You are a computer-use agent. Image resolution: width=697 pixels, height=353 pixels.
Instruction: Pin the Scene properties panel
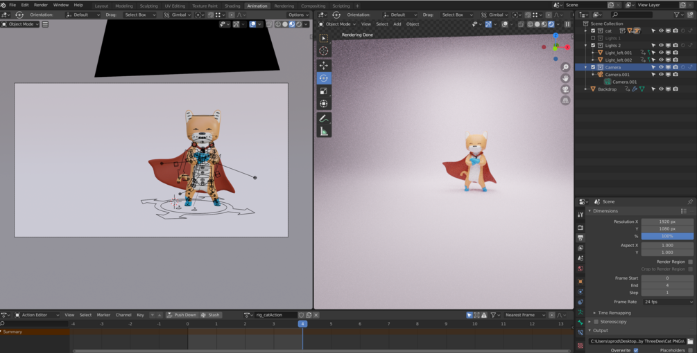pos(690,202)
